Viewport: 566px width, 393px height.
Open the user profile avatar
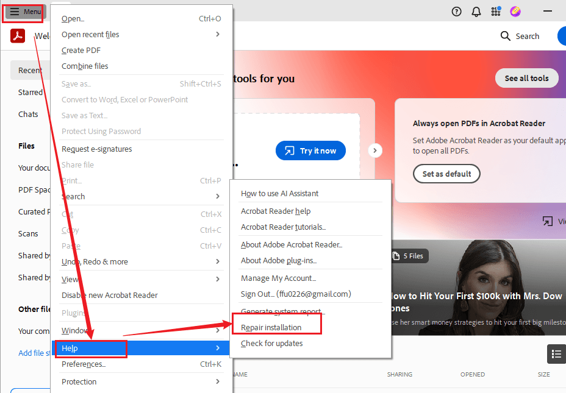[x=515, y=12]
